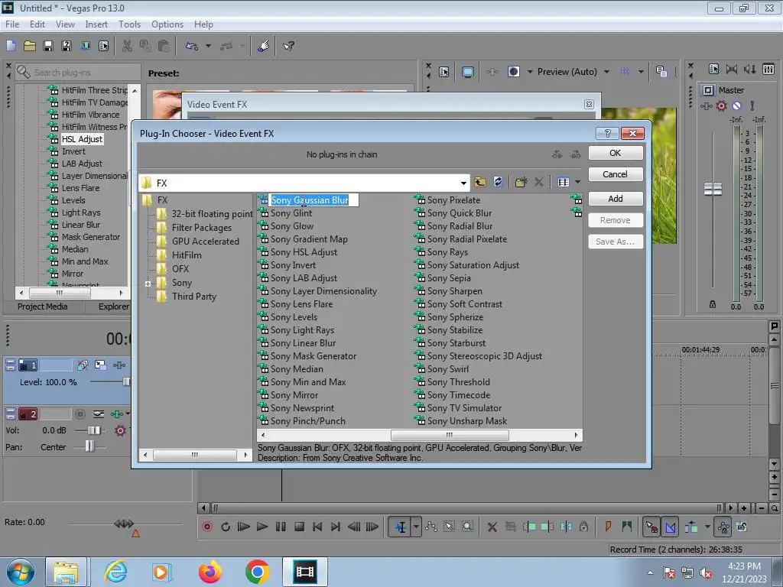Viewport: 783px width, 587px height.
Task: Click Cancel in Plug-In Chooser
Action: [x=616, y=174]
